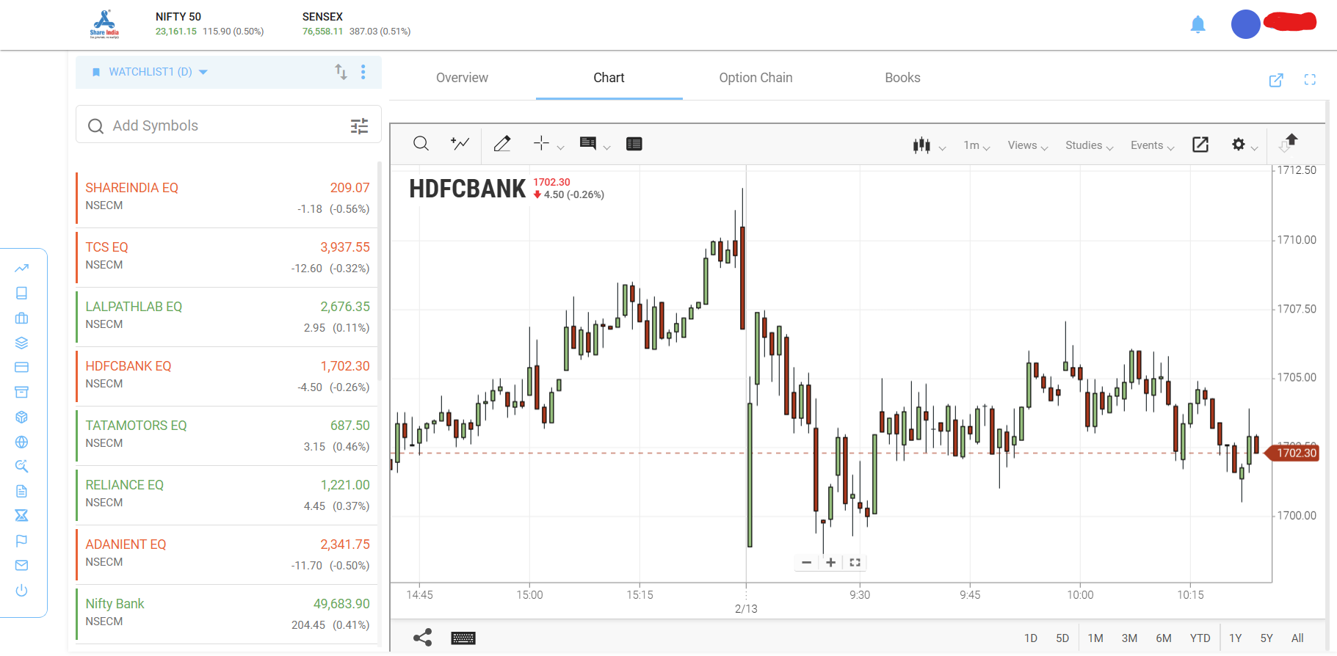This screenshot has height=656, width=1337.
Task: Pop out chart in new window
Action: pyautogui.click(x=1276, y=80)
